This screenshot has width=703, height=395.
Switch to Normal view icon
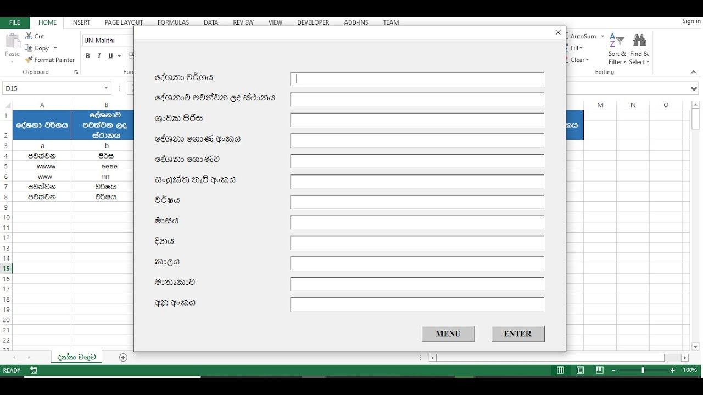pyautogui.click(x=560, y=370)
